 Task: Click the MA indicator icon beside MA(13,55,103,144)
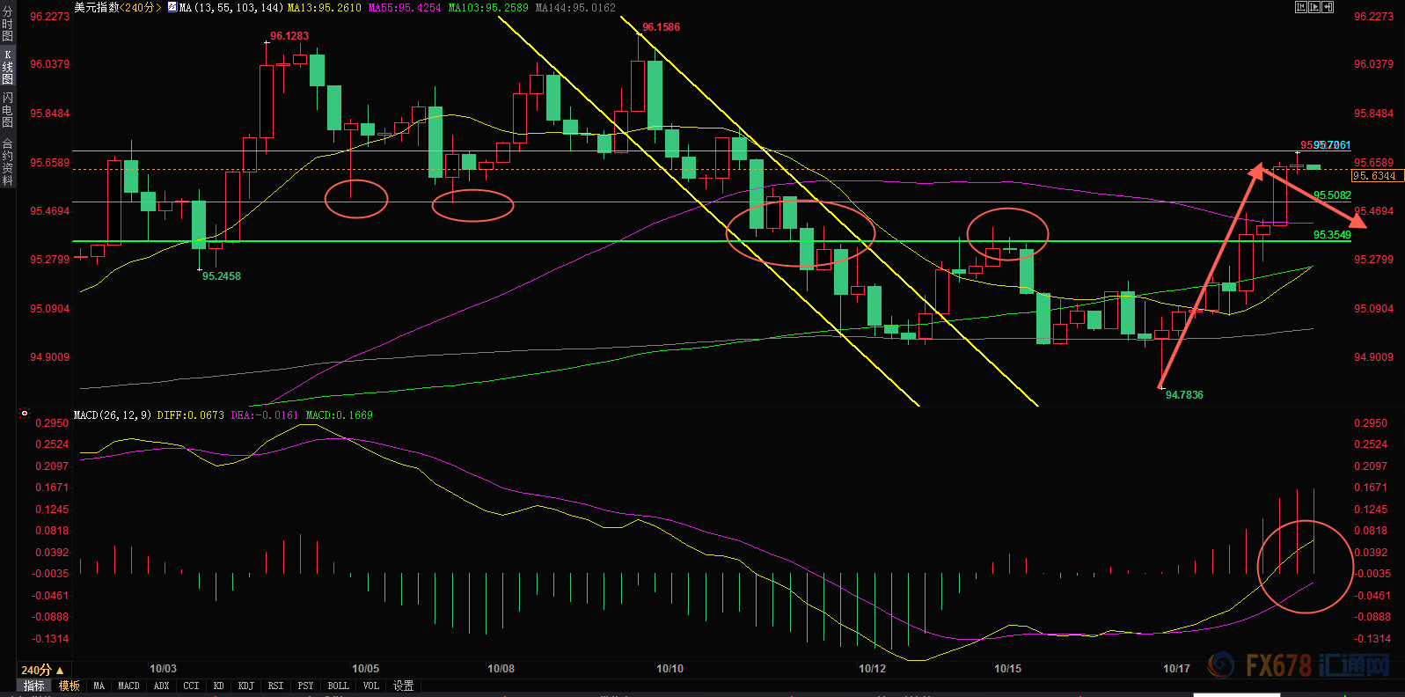pyautogui.click(x=172, y=8)
